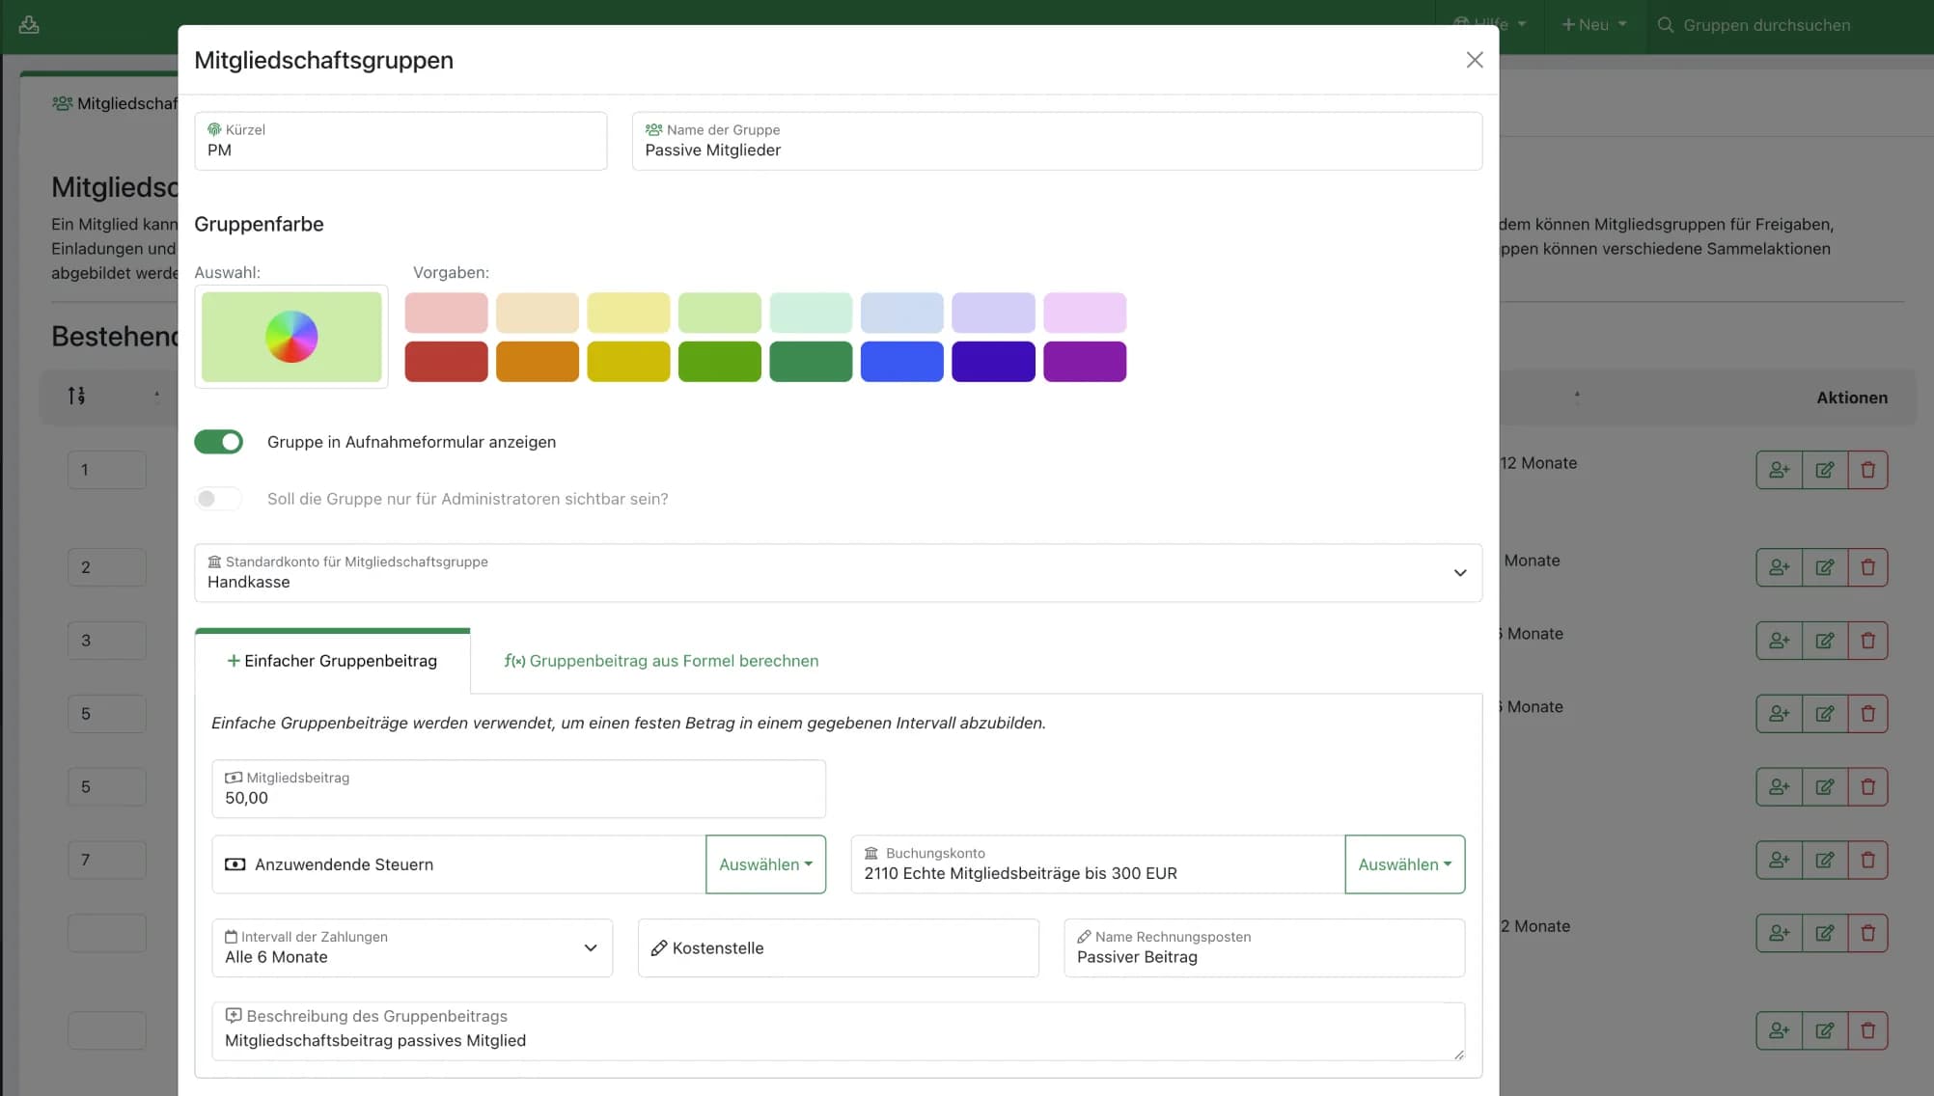1934x1096 pixels.
Task: Click the sort order icon in table header
Action: tap(76, 396)
